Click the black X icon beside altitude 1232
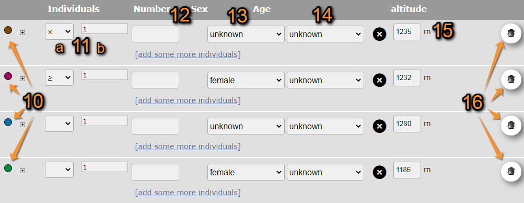The image size is (524, 203). (x=379, y=80)
